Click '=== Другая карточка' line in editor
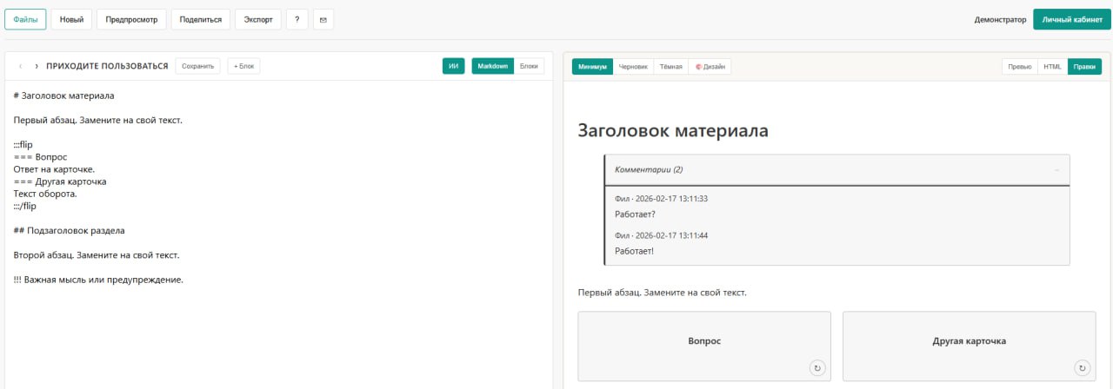 pyautogui.click(x=60, y=181)
